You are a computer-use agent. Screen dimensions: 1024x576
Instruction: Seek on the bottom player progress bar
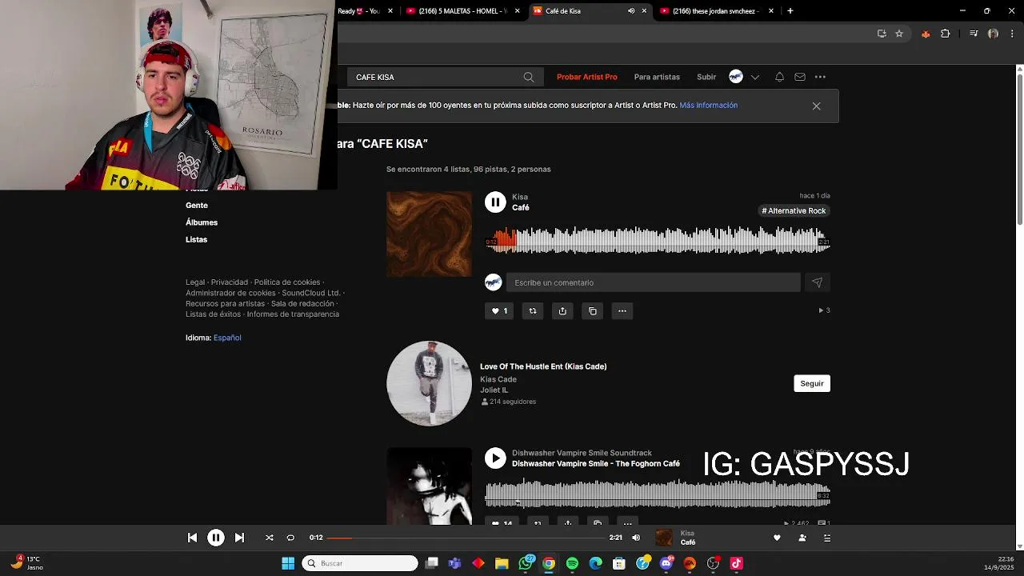click(466, 538)
